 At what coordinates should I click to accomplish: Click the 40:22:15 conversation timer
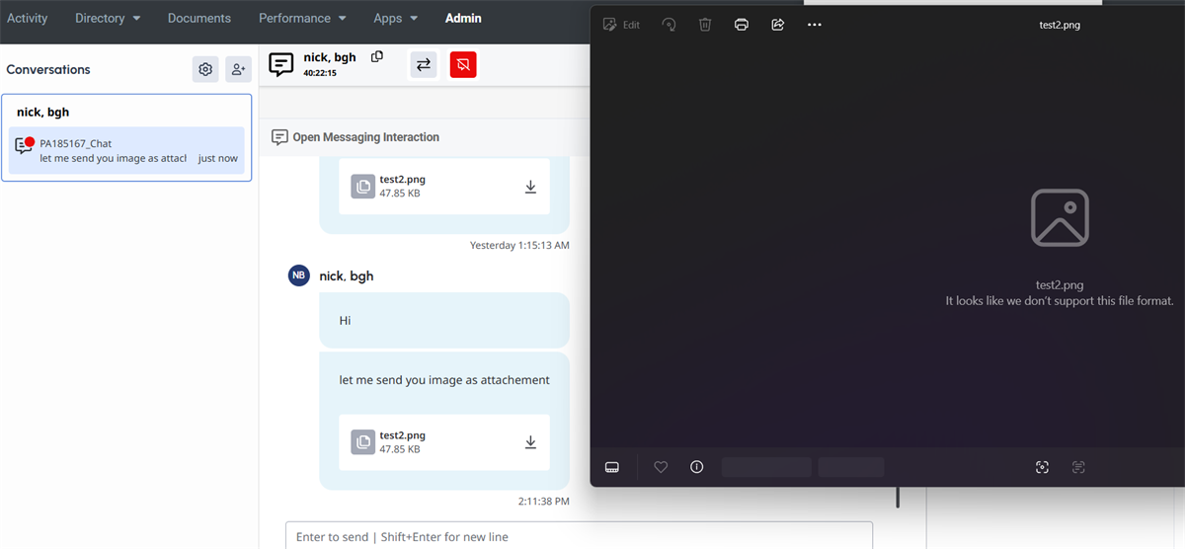pos(320,73)
